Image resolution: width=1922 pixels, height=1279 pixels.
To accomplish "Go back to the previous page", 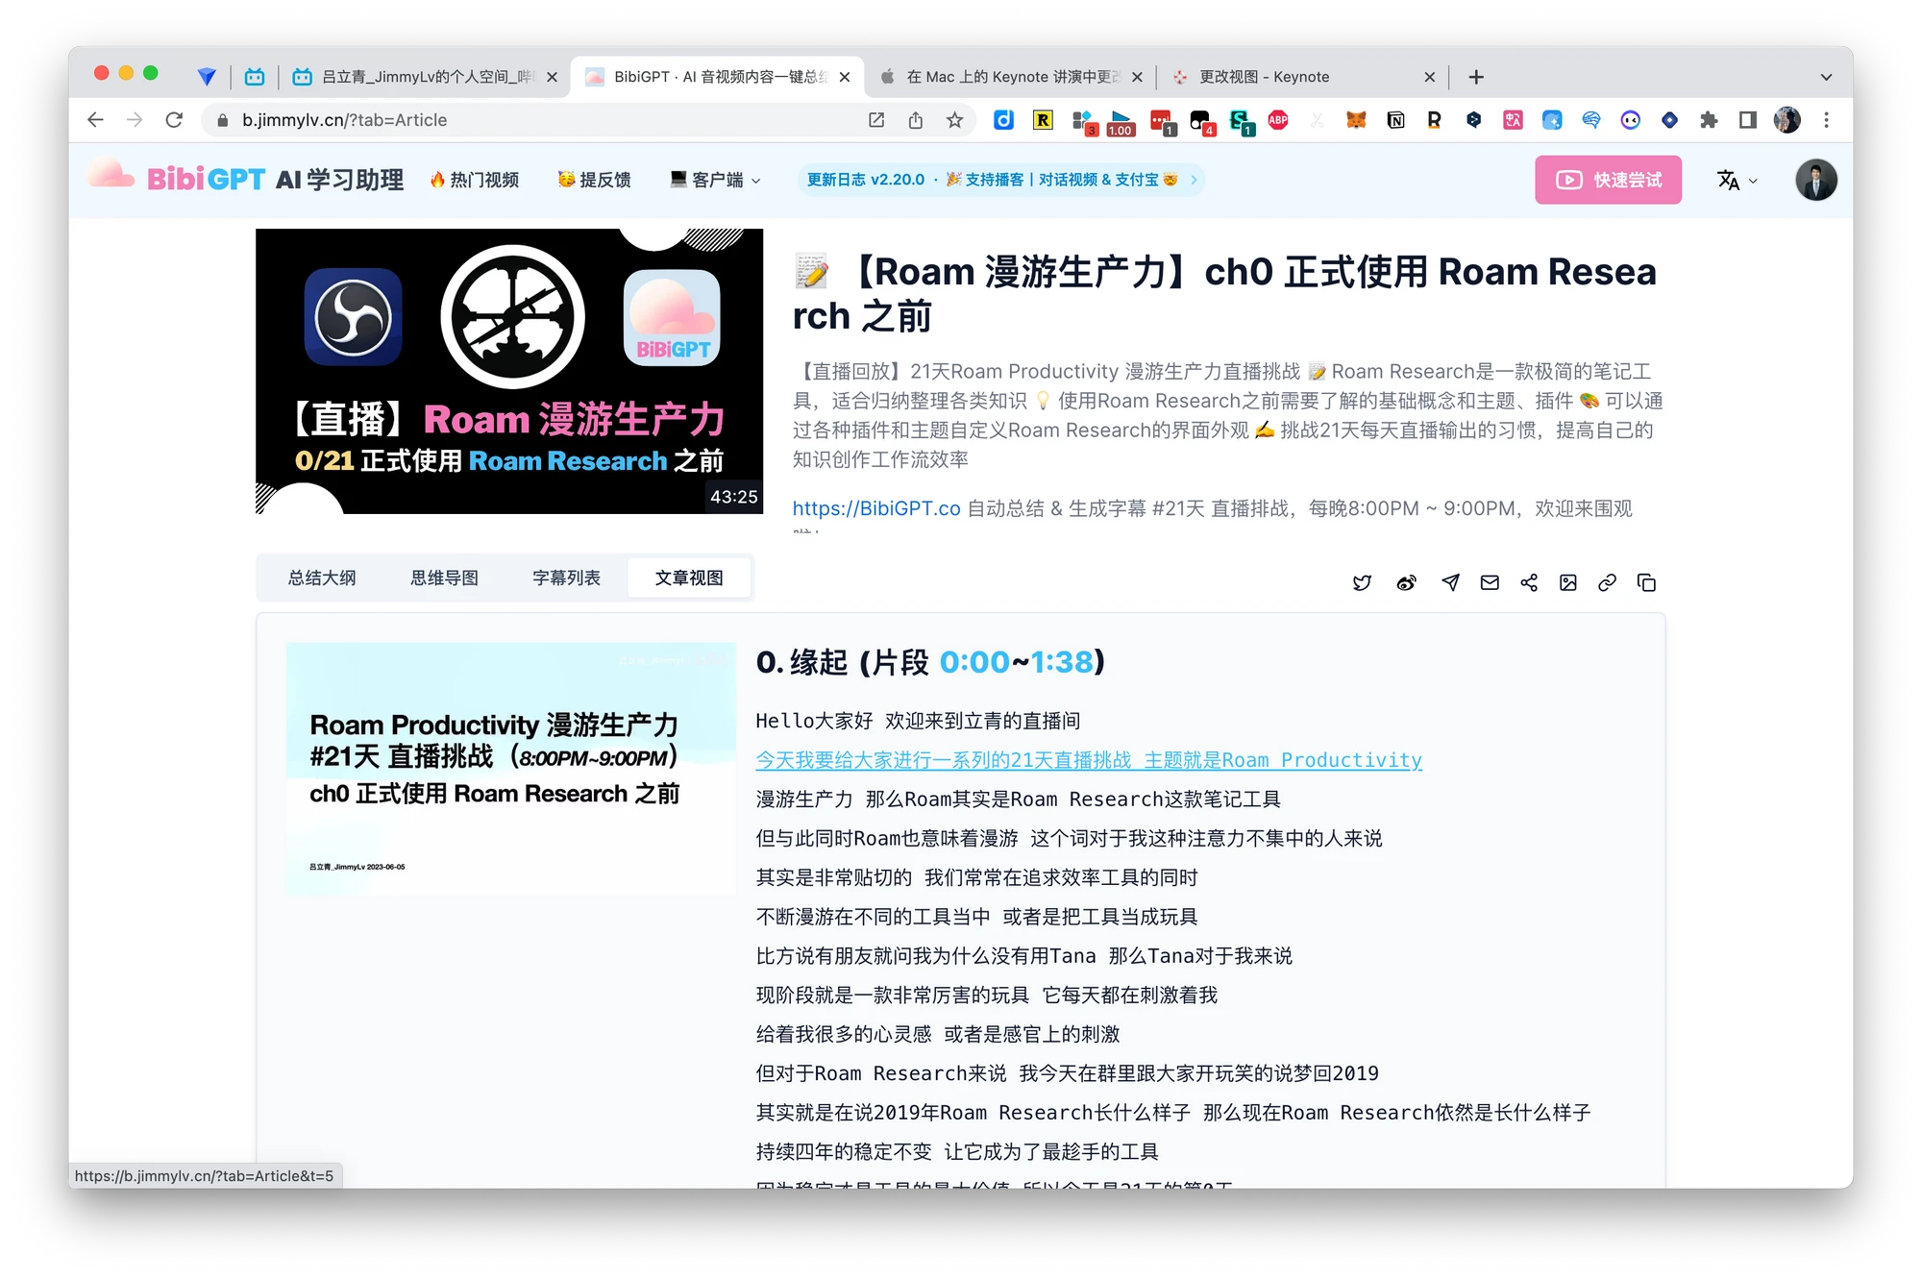I will 95,120.
